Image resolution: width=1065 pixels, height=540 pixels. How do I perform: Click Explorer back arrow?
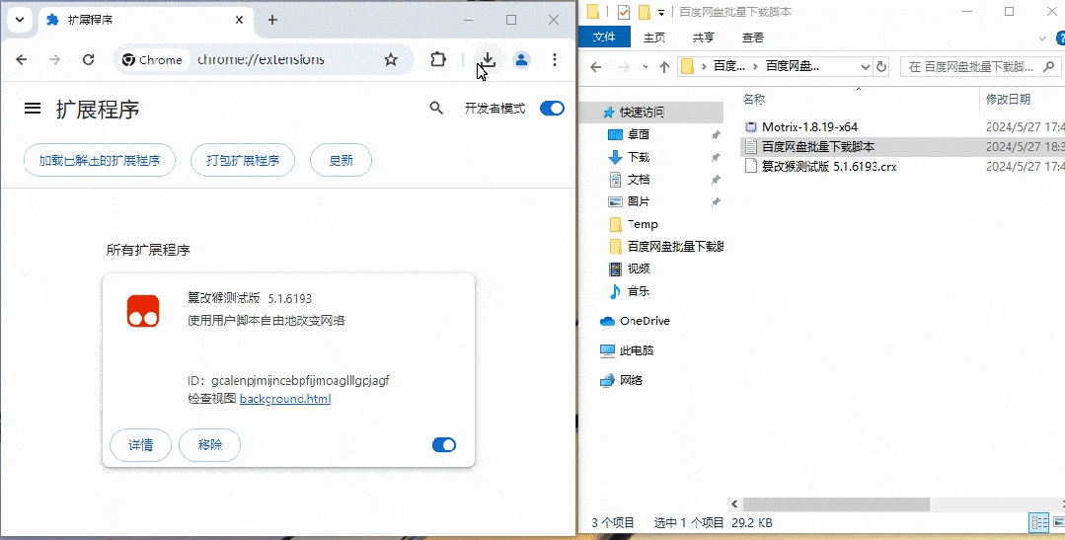595,66
